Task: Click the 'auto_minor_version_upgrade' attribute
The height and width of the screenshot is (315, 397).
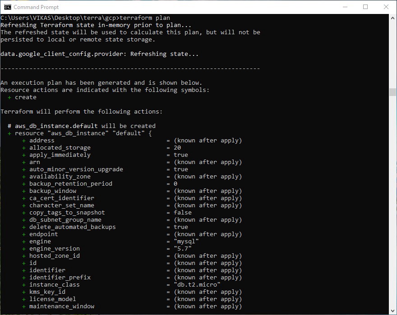Action: coord(76,169)
